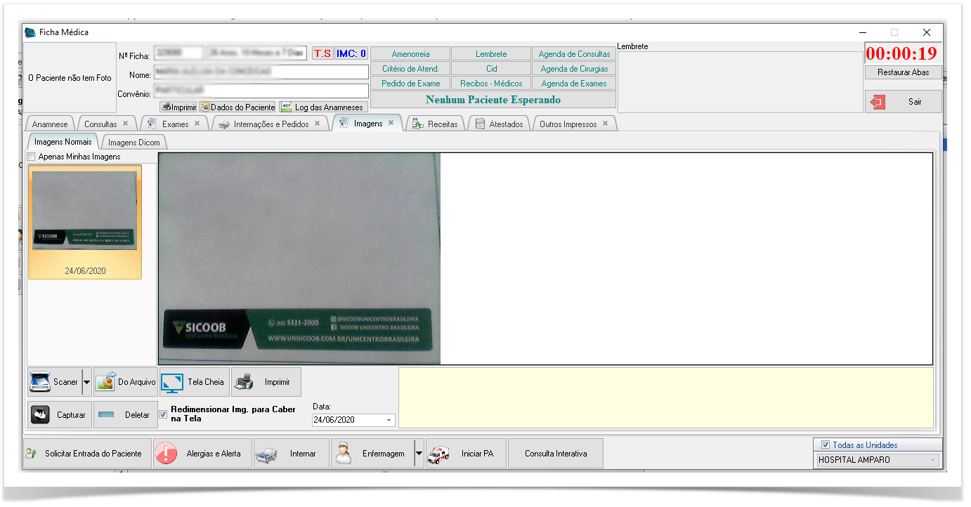Image resolution: width=971 pixels, height=507 pixels.
Task: Click the Sair exit icon
Action: point(878,102)
